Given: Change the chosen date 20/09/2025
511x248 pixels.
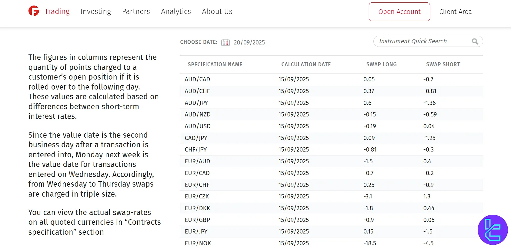Looking at the screenshot, I should [249, 42].
